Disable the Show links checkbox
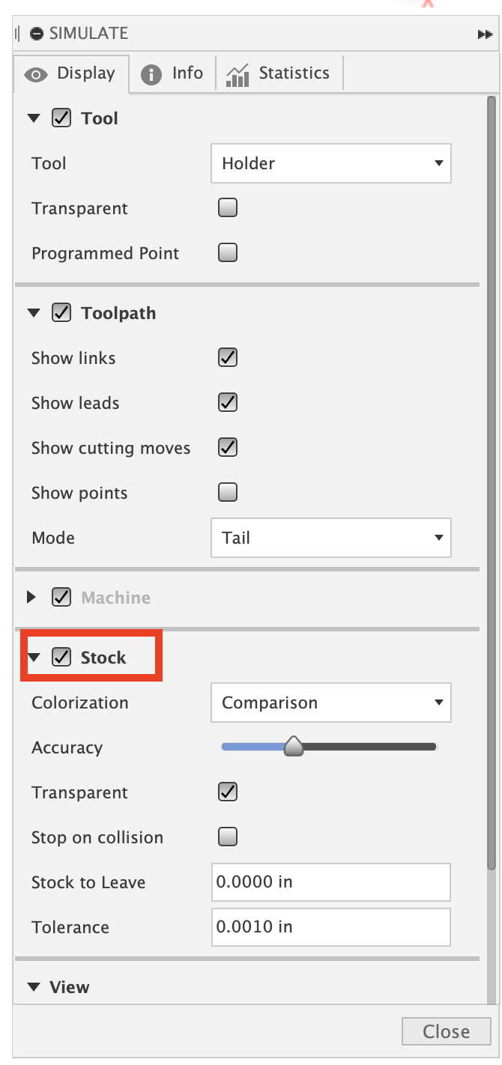 tap(227, 357)
